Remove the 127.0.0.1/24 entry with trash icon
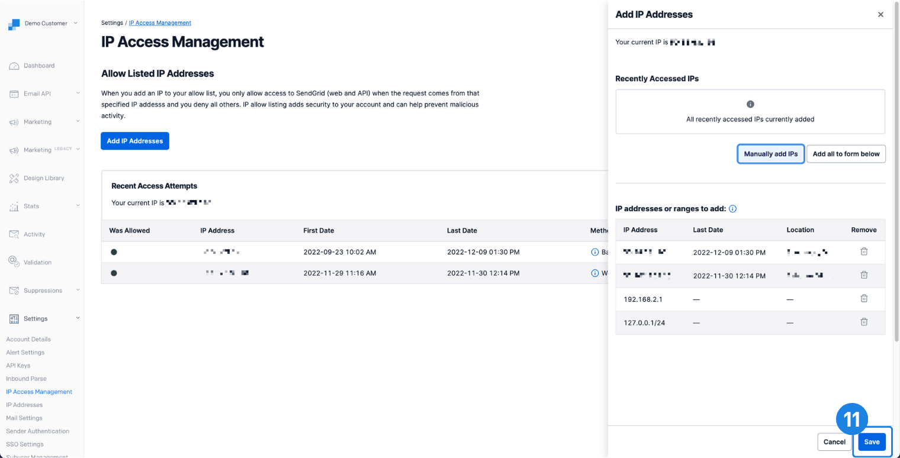 coord(864,321)
